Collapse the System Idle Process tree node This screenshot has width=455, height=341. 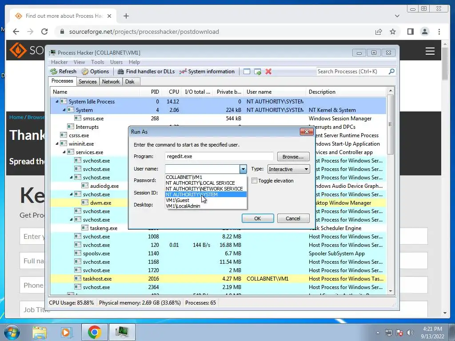point(57,102)
